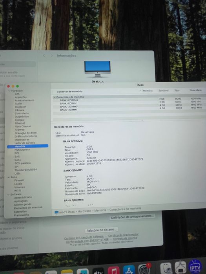Collapse the Rede section in sidebar
The width and height of the screenshot is (206, 274).
[x=9, y=177]
